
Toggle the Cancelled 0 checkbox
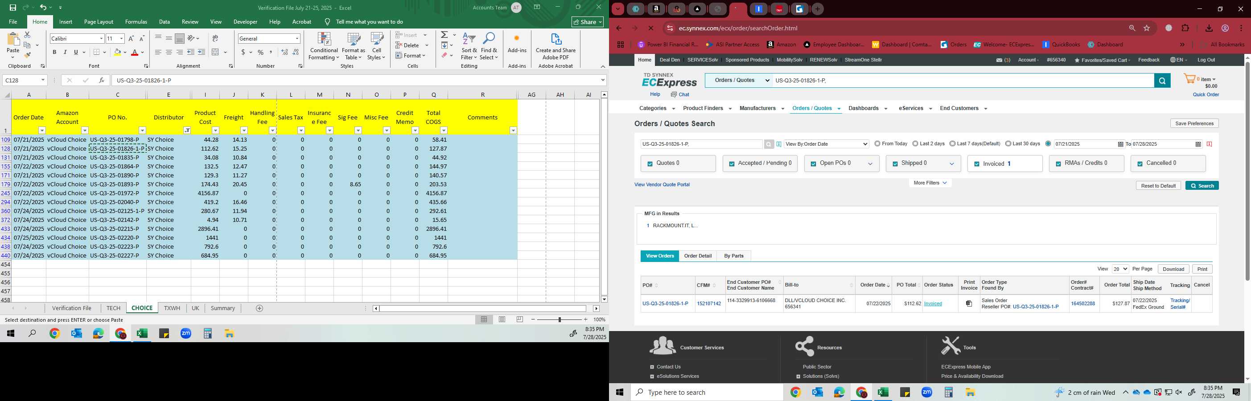point(1140,164)
